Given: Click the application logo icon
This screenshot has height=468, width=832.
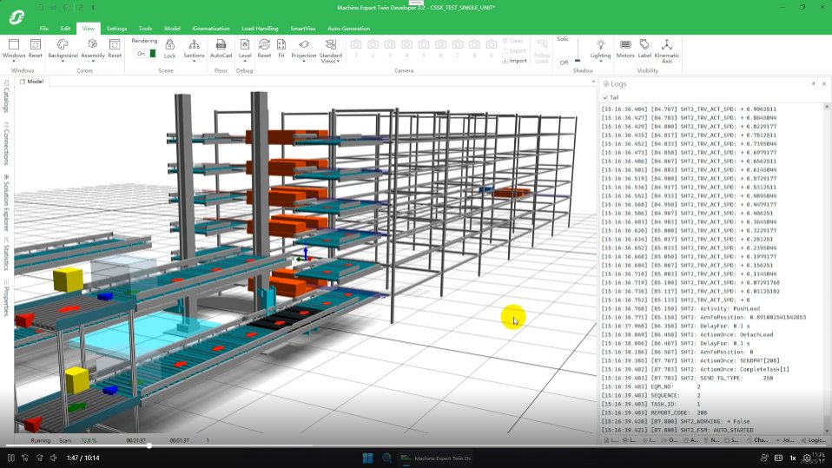Looking at the screenshot, I should [17, 17].
